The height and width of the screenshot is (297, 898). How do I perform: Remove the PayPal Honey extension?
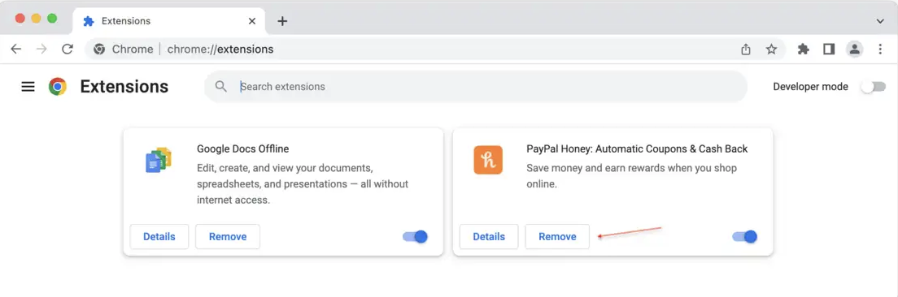[x=557, y=236]
